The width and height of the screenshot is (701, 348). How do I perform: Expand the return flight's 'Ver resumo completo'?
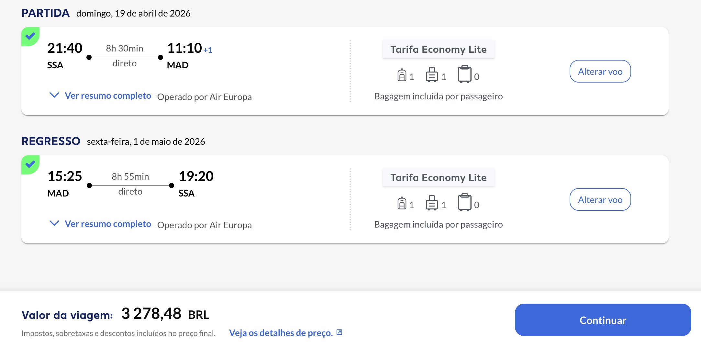click(x=108, y=224)
